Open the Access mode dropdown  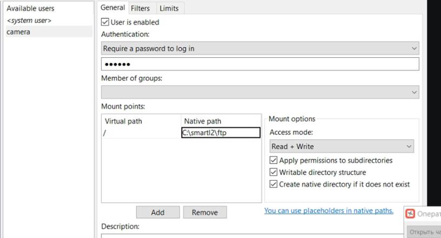pos(341,146)
